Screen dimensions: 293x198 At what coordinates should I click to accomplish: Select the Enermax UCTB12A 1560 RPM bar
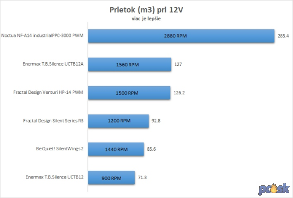tap(129, 64)
